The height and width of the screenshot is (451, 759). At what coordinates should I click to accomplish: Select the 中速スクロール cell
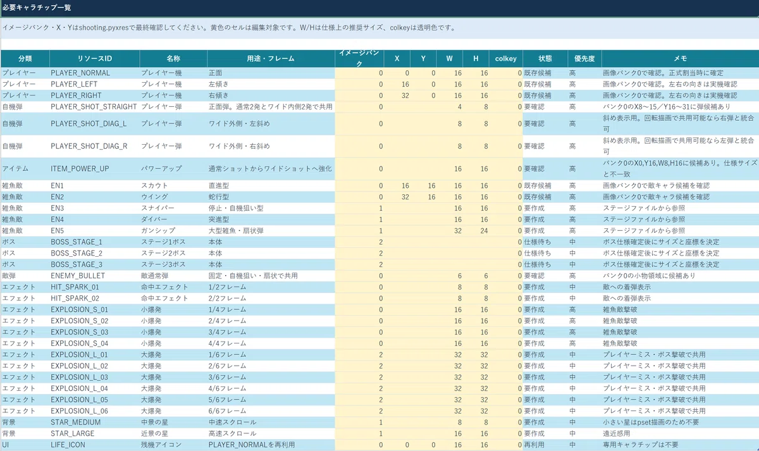(271, 422)
